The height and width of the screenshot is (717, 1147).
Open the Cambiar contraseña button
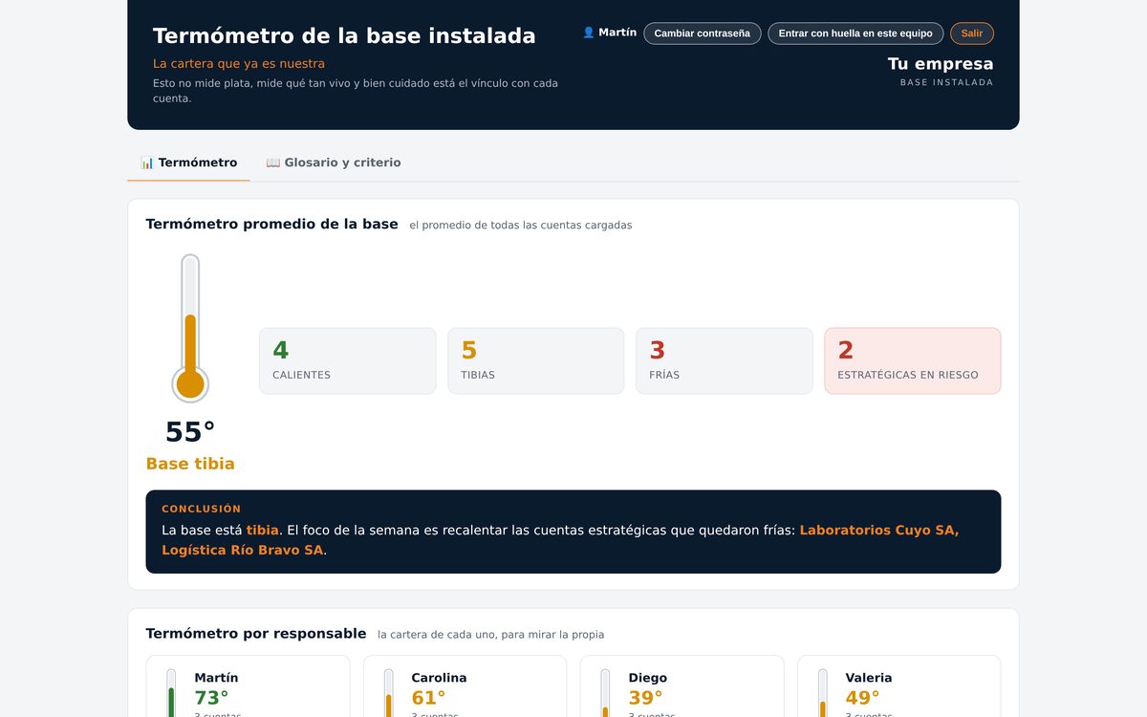coord(703,33)
